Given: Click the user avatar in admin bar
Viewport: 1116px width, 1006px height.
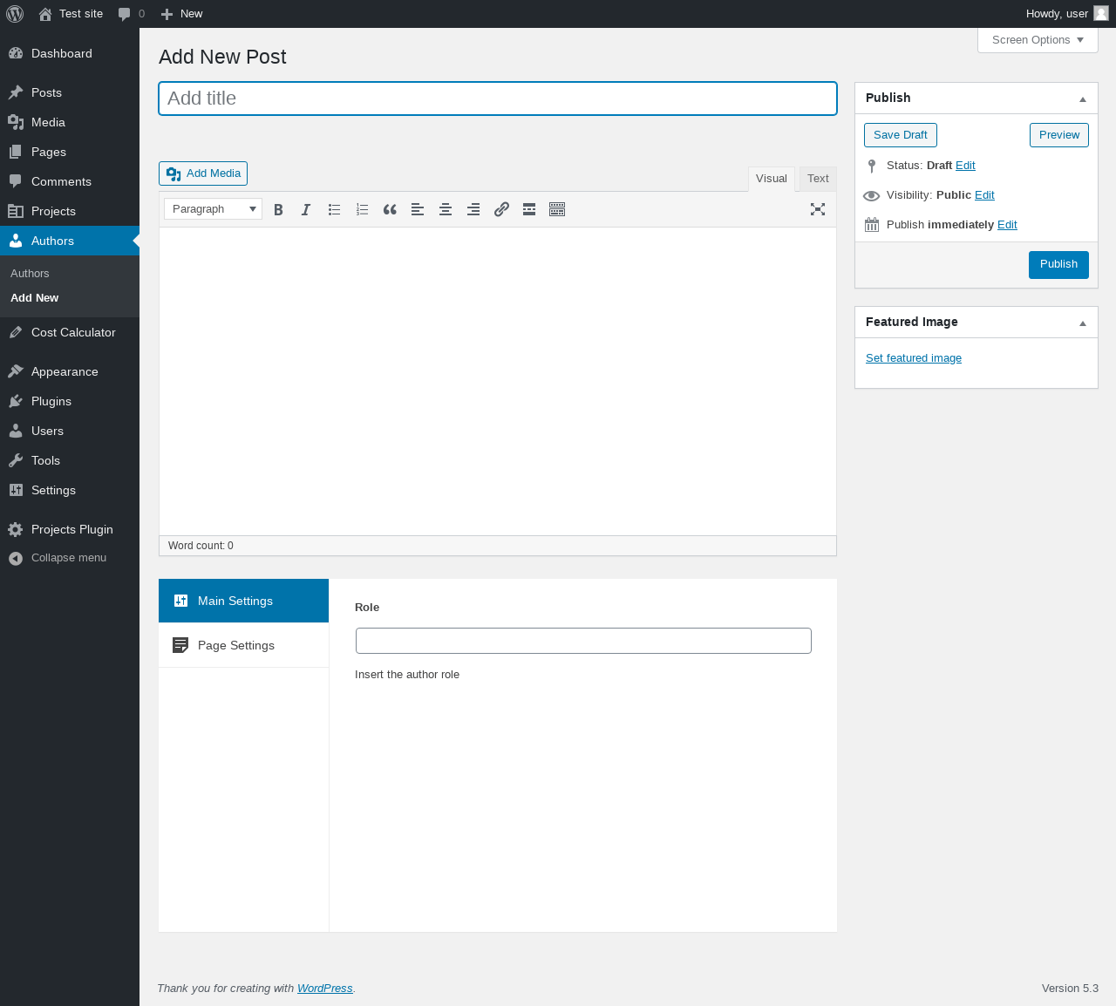Looking at the screenshot, I should point(1101,13).
